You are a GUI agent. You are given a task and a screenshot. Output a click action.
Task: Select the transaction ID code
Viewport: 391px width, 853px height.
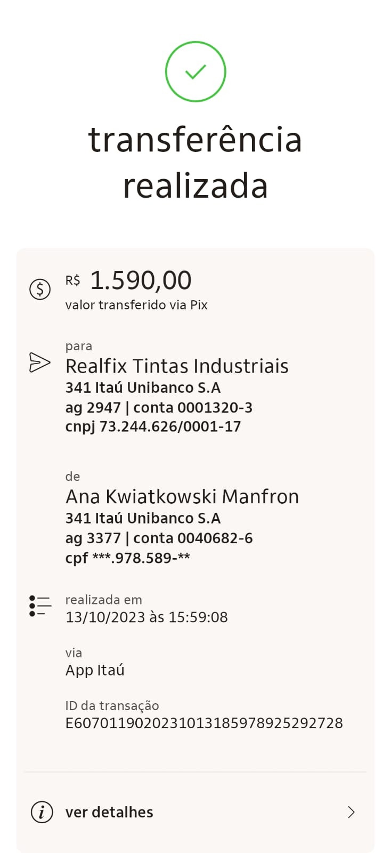tap(204, 723)
